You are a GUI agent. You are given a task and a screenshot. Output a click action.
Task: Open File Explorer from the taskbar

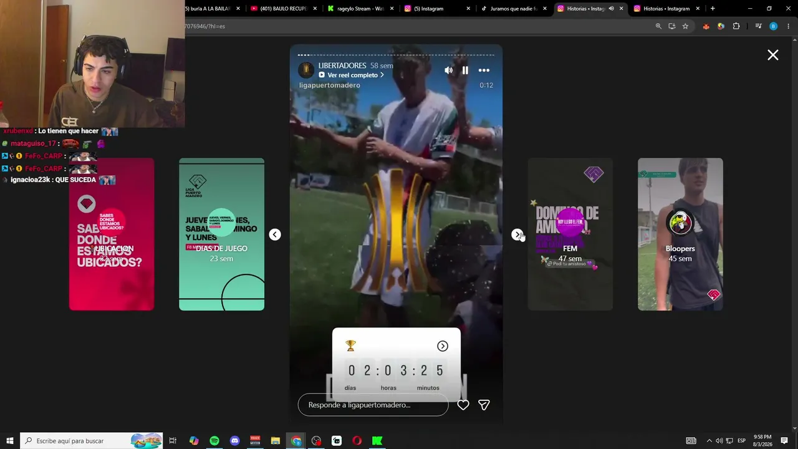click(x=276, y=441)
